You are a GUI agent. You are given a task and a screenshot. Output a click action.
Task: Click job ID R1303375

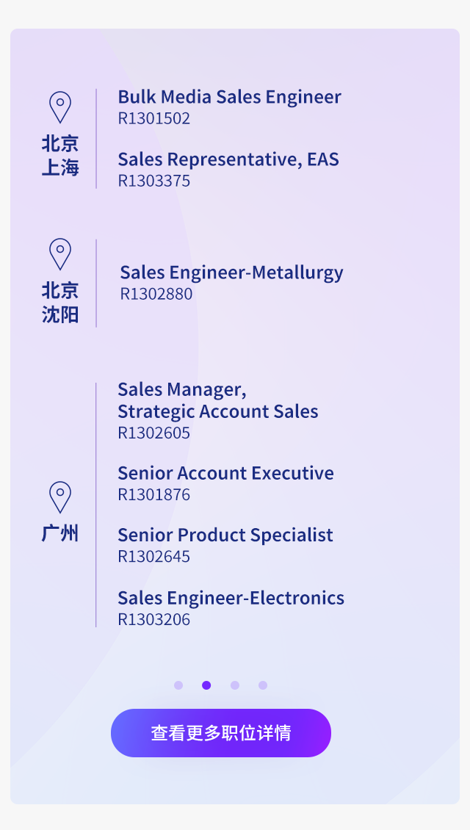click(153, 181)
